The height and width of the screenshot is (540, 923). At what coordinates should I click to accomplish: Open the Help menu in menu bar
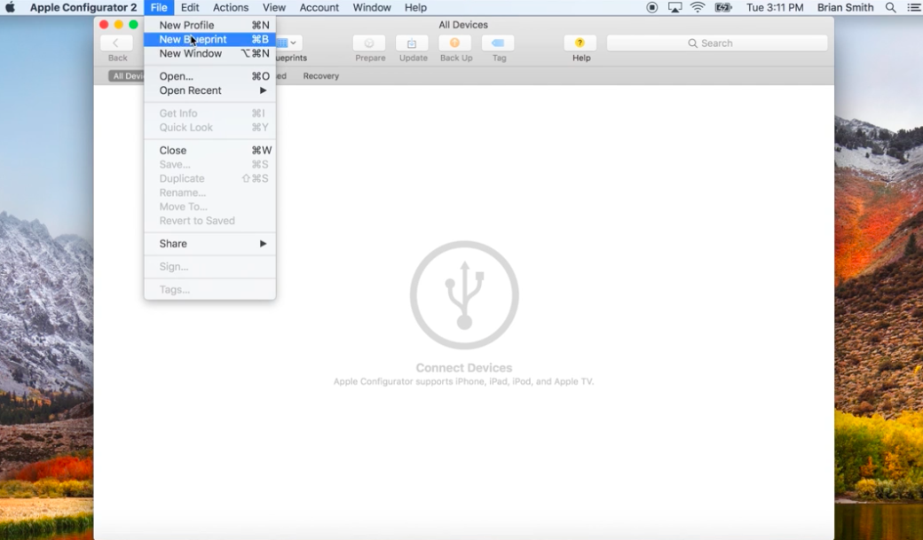415,8
